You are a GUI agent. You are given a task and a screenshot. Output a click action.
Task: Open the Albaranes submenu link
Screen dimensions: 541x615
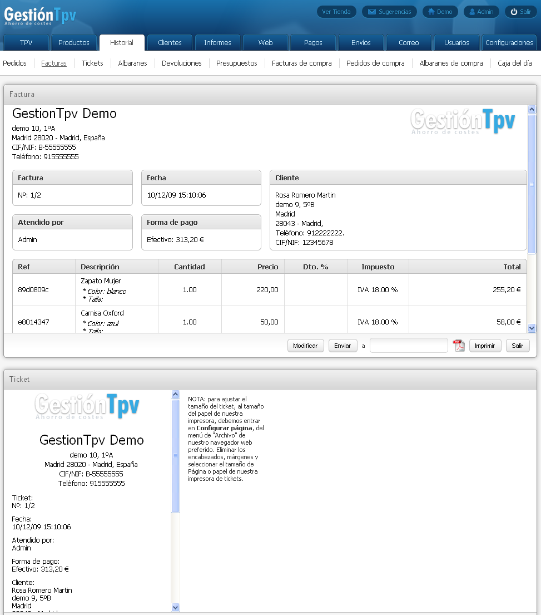pyautogui.click(x=132, y=63)
